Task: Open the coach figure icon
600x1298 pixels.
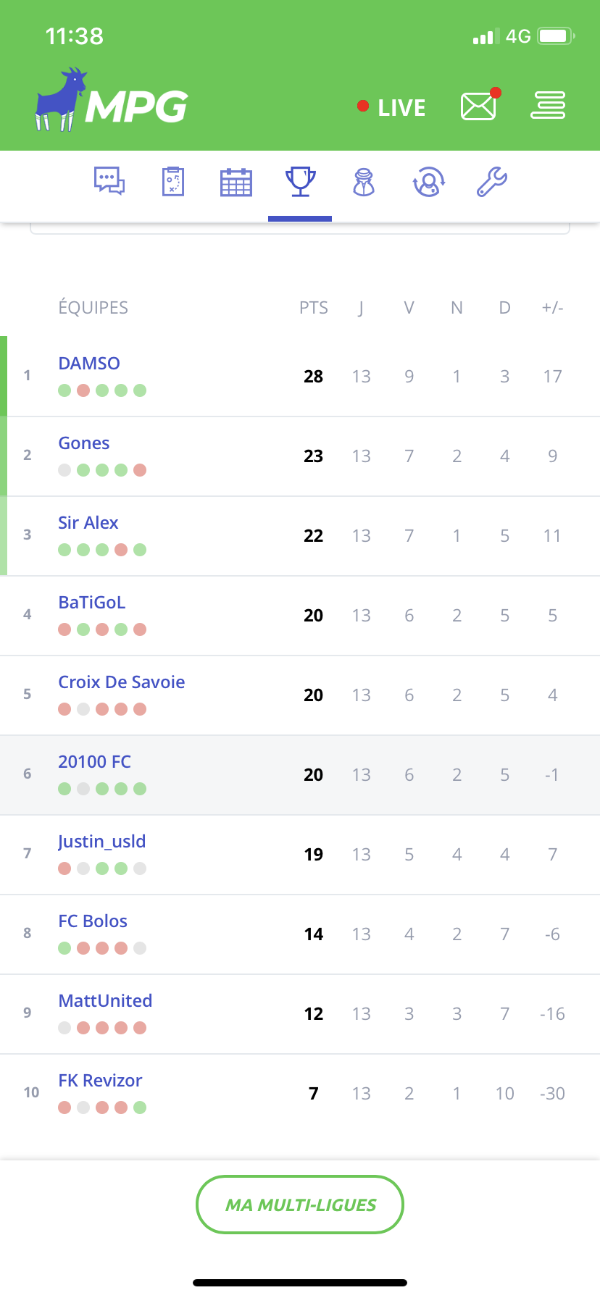Action: 364,182
